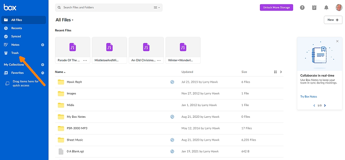The width and height of the screenshot is (345, 160).
Task: Follow the Try Box Notes link
Action: pos(309,97)
